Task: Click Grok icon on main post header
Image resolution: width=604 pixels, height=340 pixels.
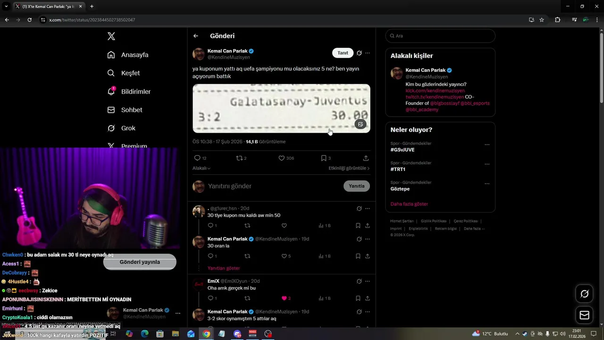Action: [359, 53]
